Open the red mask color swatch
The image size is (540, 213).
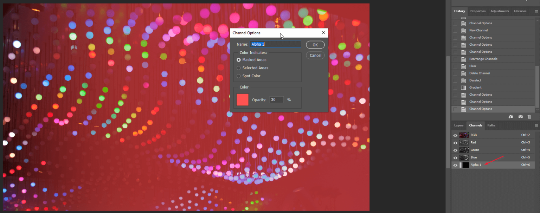click(243, 100)
